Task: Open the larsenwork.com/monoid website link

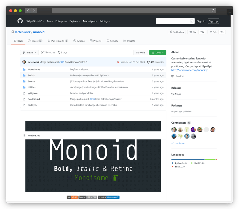Action: (189, 70)
